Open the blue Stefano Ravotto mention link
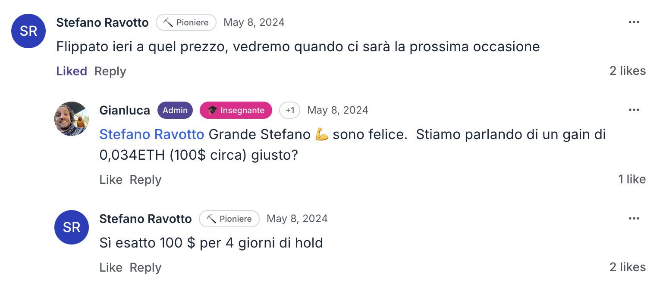Image resolution: width=666 pixels, height=291 pixels. (x=151, y=135)
